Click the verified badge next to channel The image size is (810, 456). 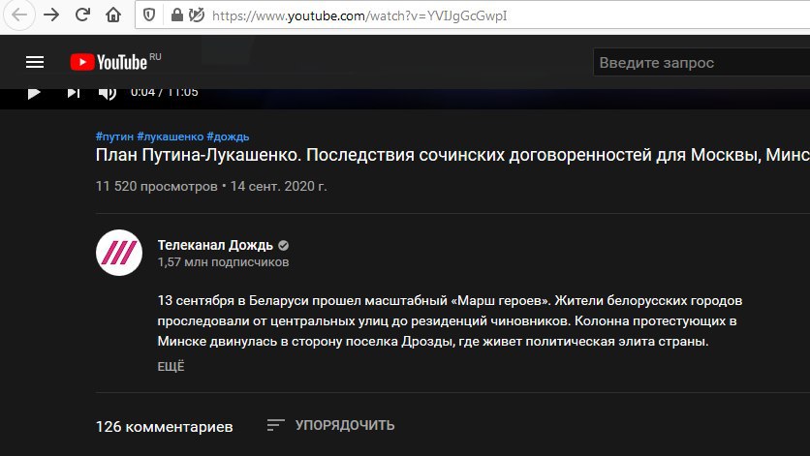(x=283, y=245)
